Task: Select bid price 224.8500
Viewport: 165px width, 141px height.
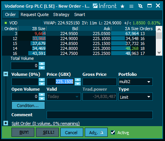Action: (69, 43)
